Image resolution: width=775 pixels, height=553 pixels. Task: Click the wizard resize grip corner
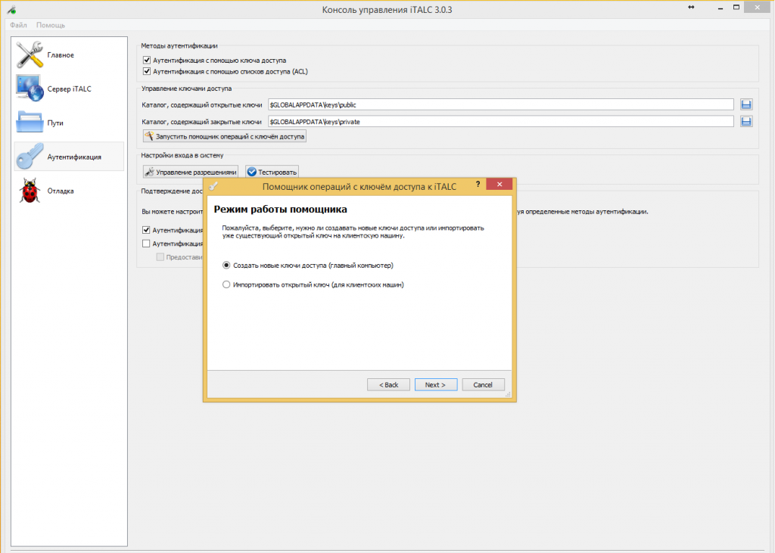pyautogui.click(x=508, y=394)
